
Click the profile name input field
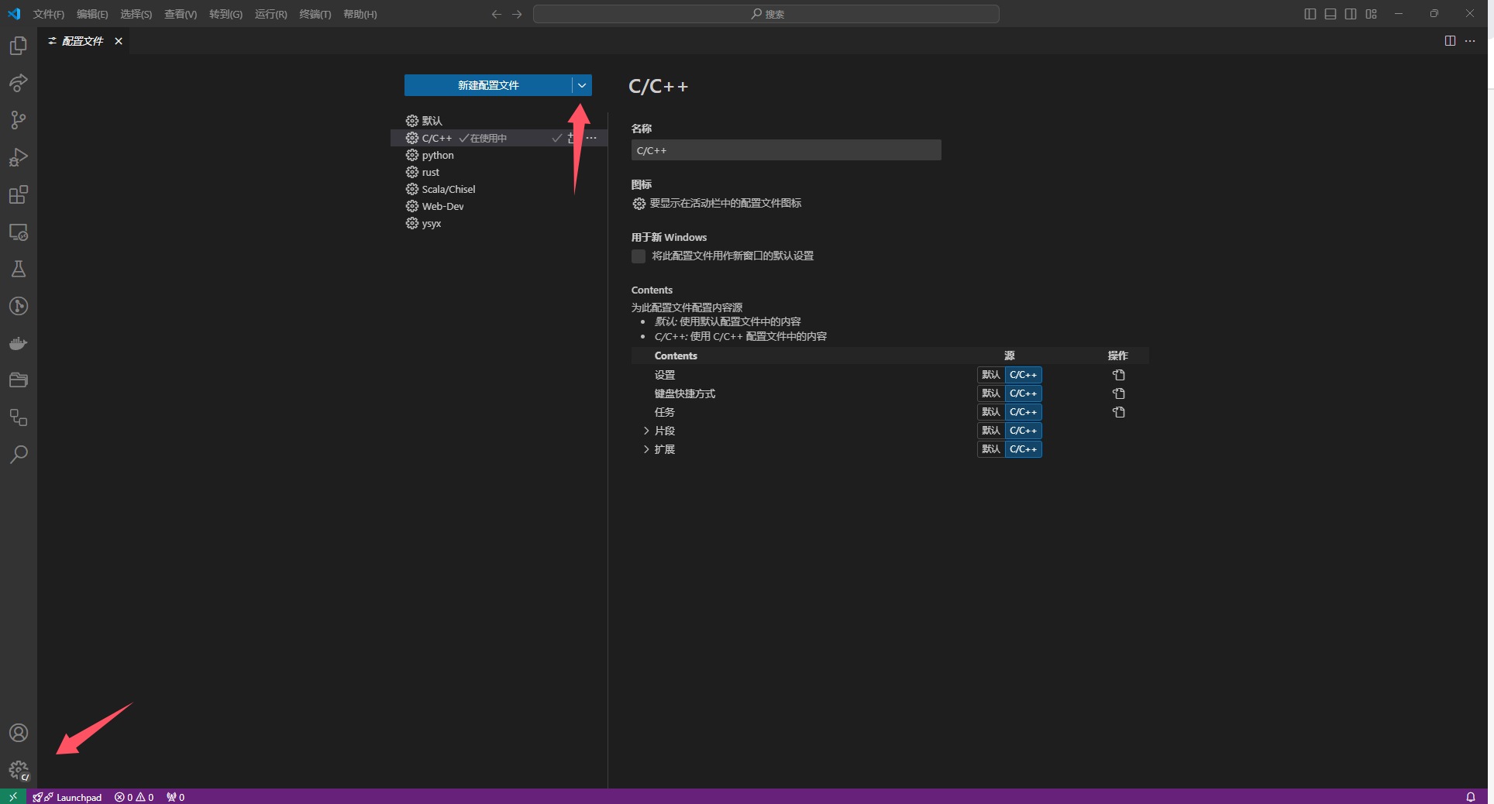pyautogui.click(x=786, y=150)
